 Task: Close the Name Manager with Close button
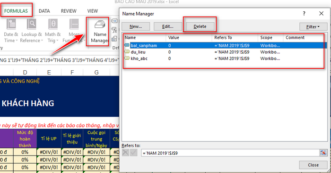pos(313,165)
